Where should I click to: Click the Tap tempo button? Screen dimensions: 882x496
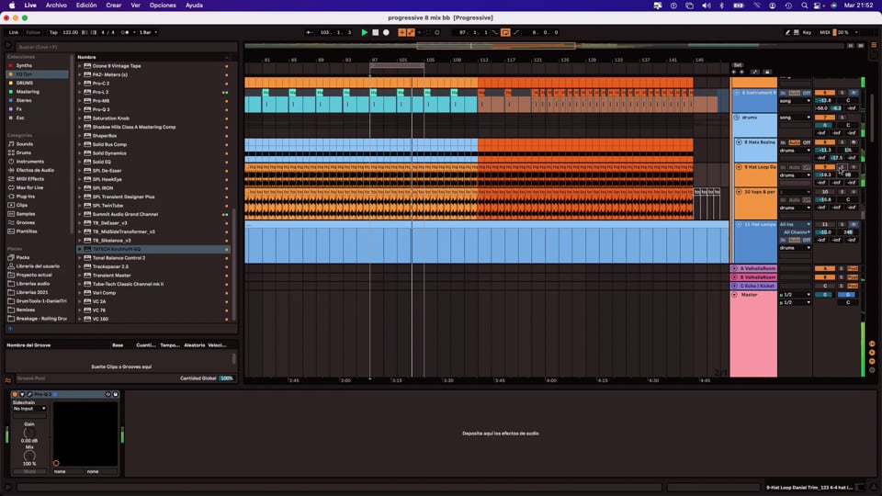[x=53, y=33]
